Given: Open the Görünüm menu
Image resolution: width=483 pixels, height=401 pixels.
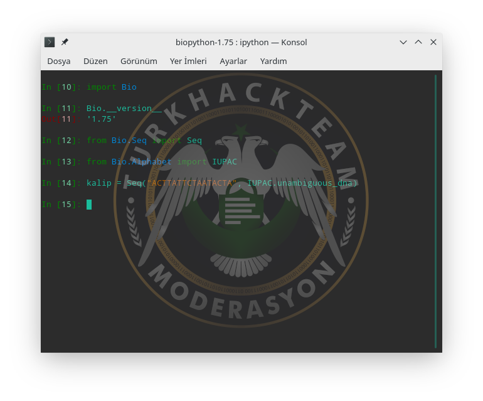Looking at the screenshot, I should point(139,61).
